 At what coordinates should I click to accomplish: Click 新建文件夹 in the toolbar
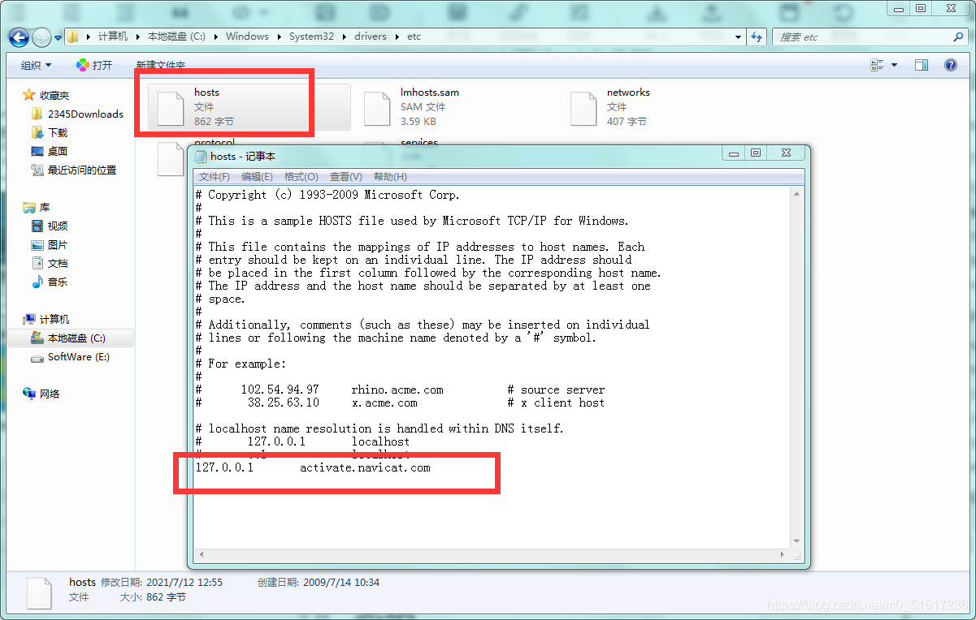(x=160, y=65)
